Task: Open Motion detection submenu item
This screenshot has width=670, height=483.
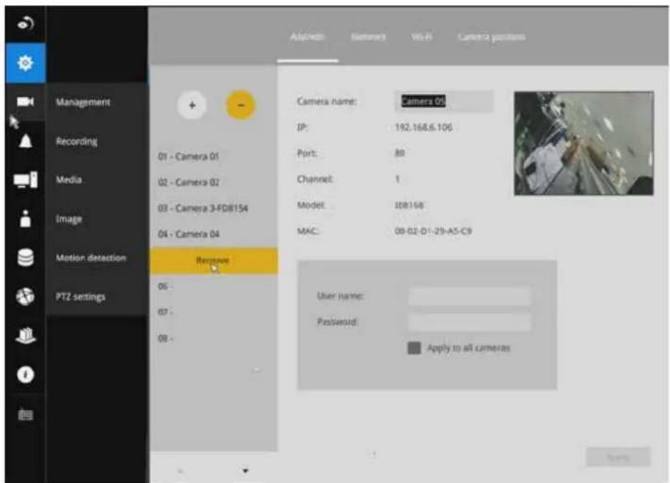Action: click(91, 258)
